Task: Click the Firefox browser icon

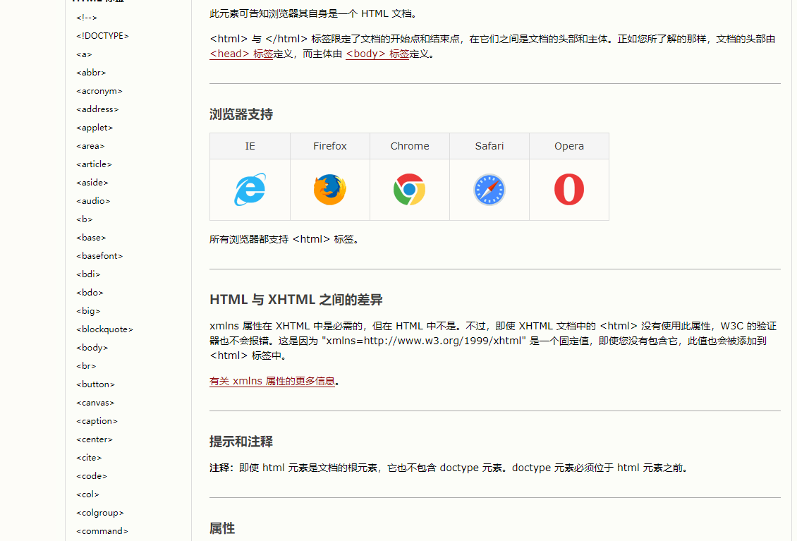Action: tap(330, 190)
